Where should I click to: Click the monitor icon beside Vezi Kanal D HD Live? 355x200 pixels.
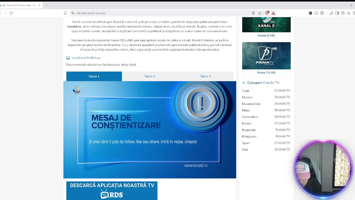coord(68,58)
